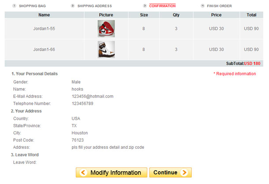Go back to Shipping Address step
This screenshot has height=184, width=269.
[94, 6]
